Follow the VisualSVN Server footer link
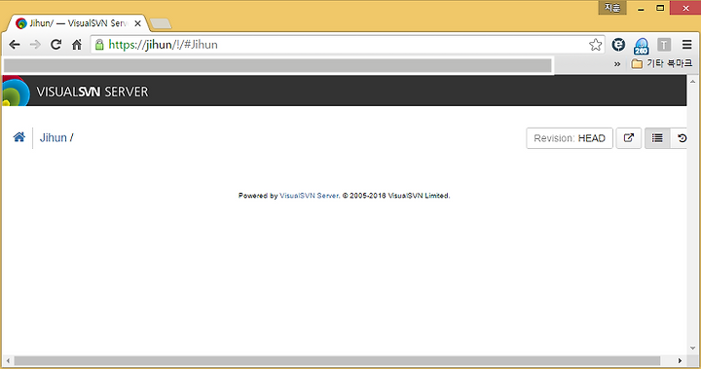 tap(309, 196)
